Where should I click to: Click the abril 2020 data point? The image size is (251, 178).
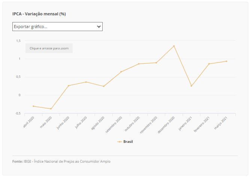click(33, 106)
